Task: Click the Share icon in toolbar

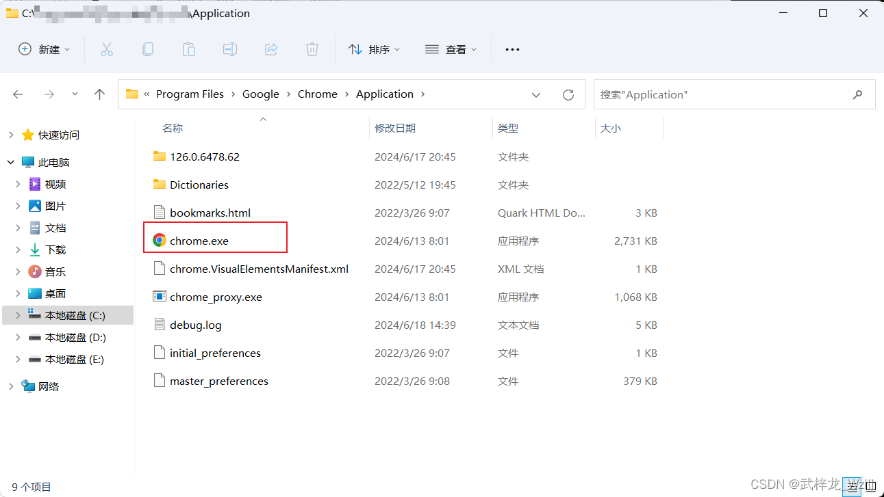Action: (x=271, y=49)
